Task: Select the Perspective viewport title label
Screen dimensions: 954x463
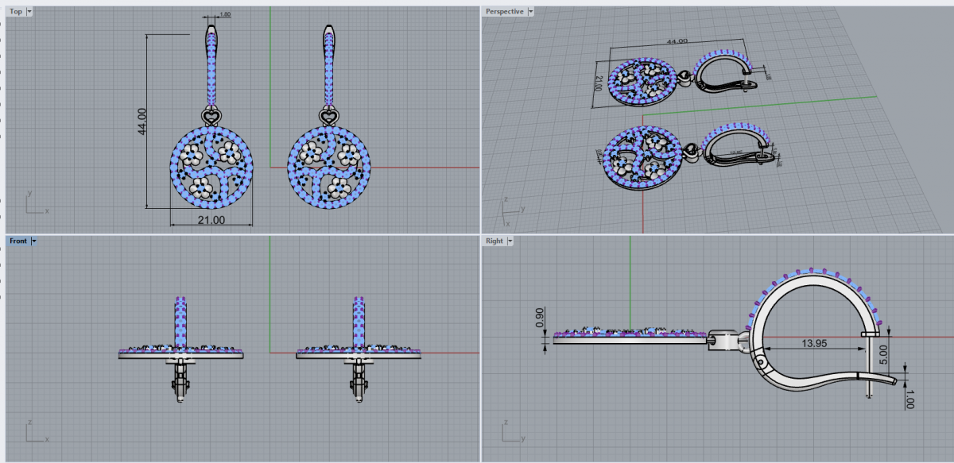Action: click(x=505, y=12)
